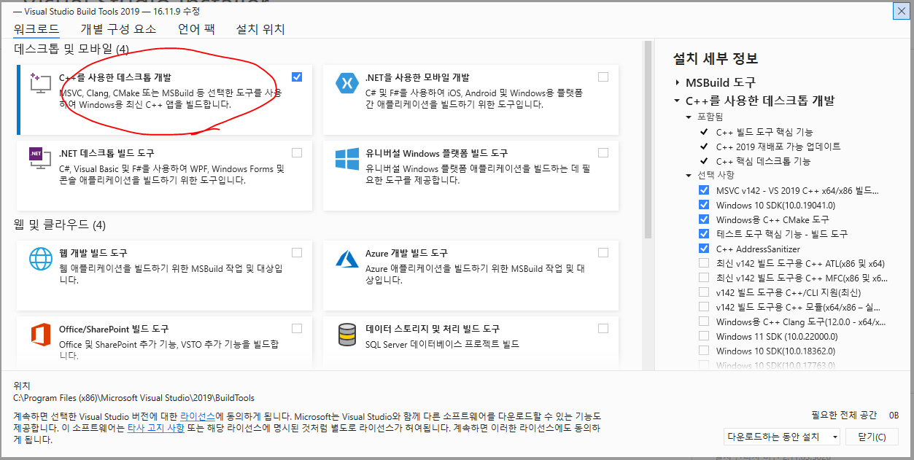Click the 닫기(C) button

872,437
